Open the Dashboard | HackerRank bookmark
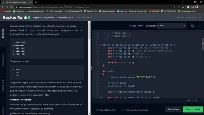The image size is (204, 115). pyautogui.click(x=35, y=11)
